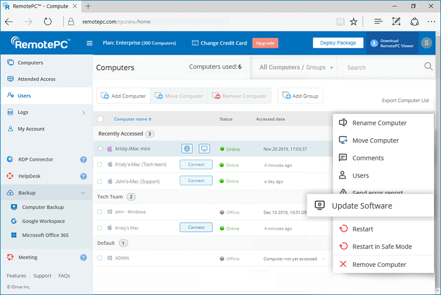This screenshot has height=295, width=441.
Task: Select the ADMIN computer checkbox
Action: click(100, 258)
